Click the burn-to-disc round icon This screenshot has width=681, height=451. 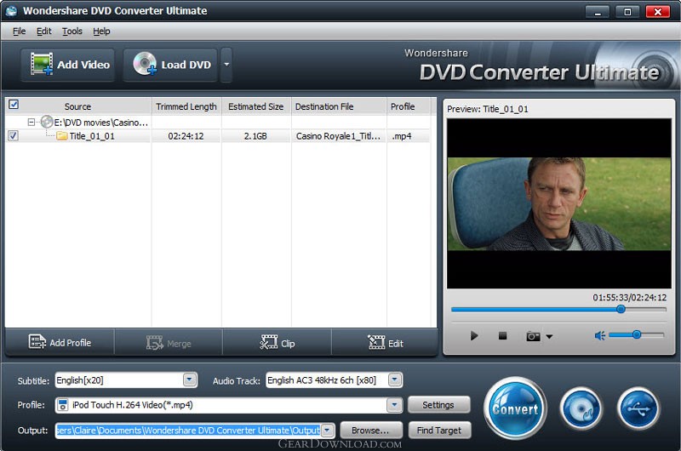581,408
